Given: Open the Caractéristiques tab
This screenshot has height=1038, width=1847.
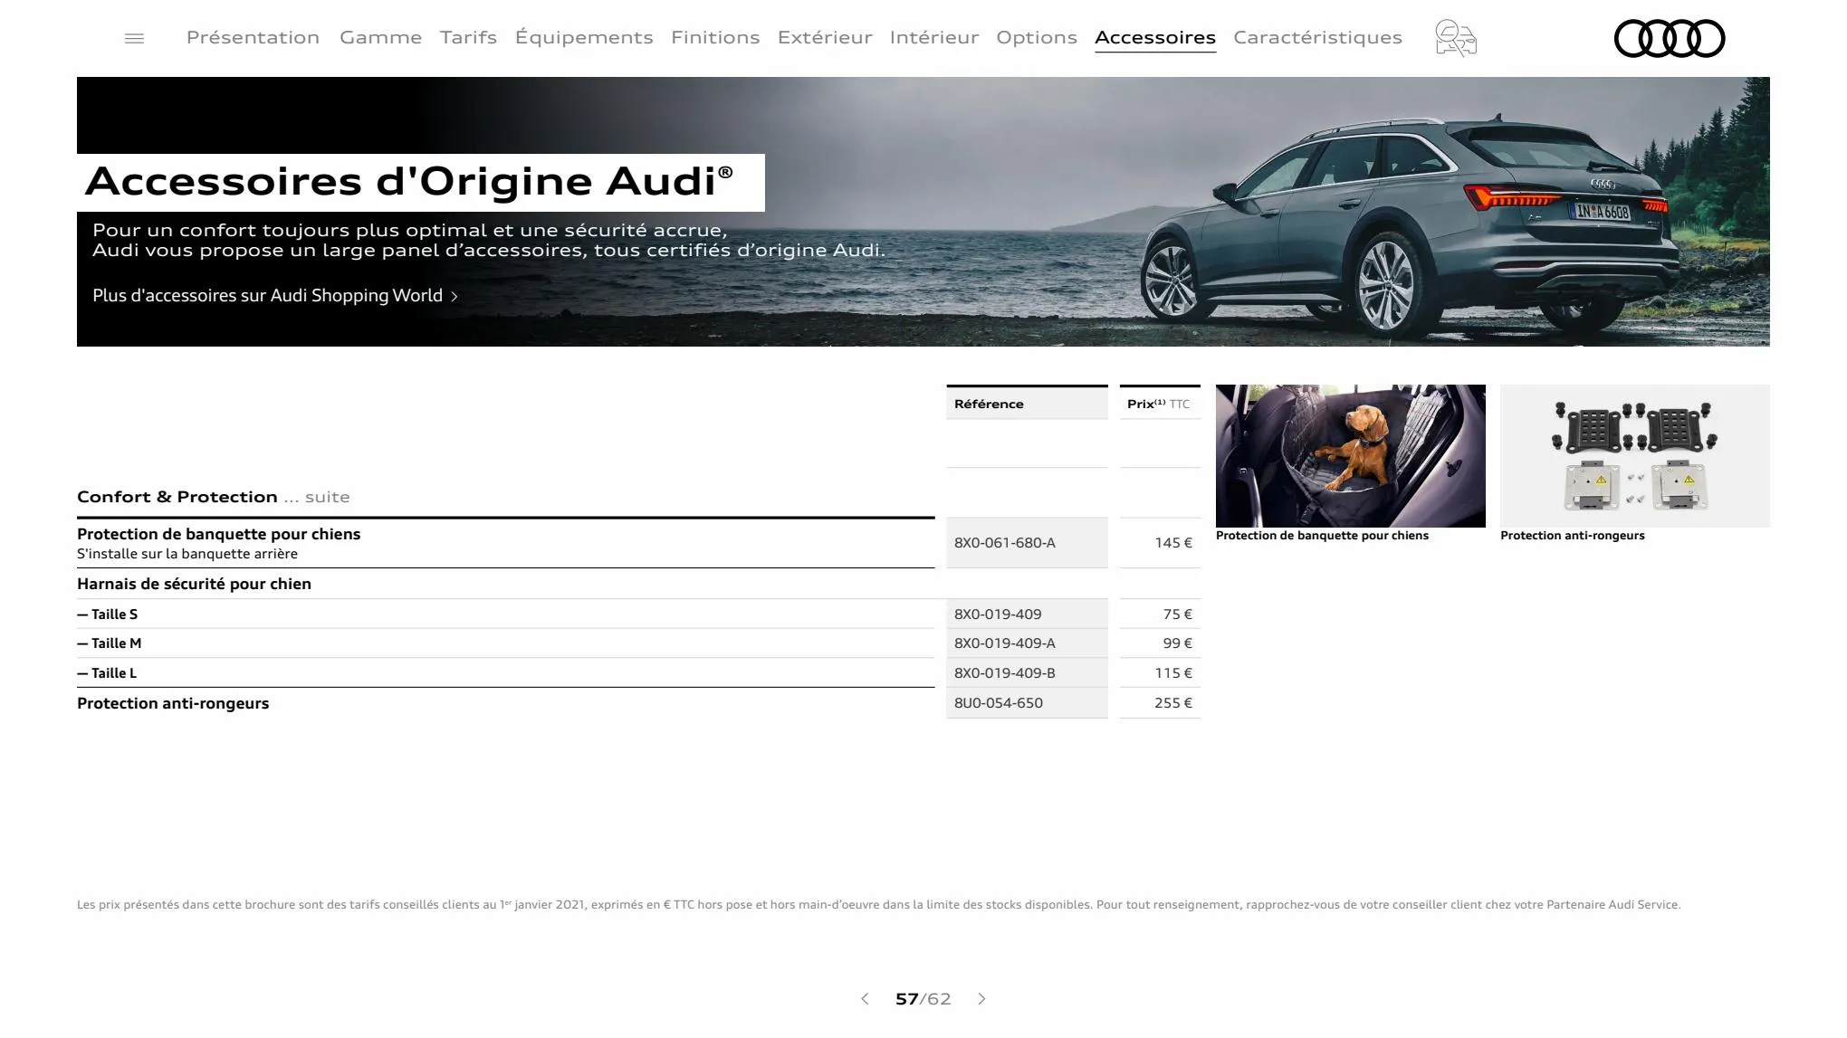Looking at the screenshot, I should (1317, 37).
